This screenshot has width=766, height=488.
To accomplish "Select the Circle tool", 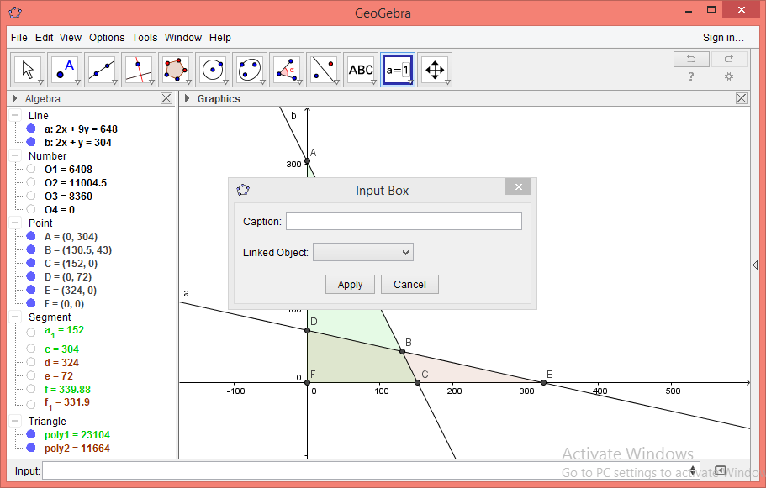I will coord(213,70).
